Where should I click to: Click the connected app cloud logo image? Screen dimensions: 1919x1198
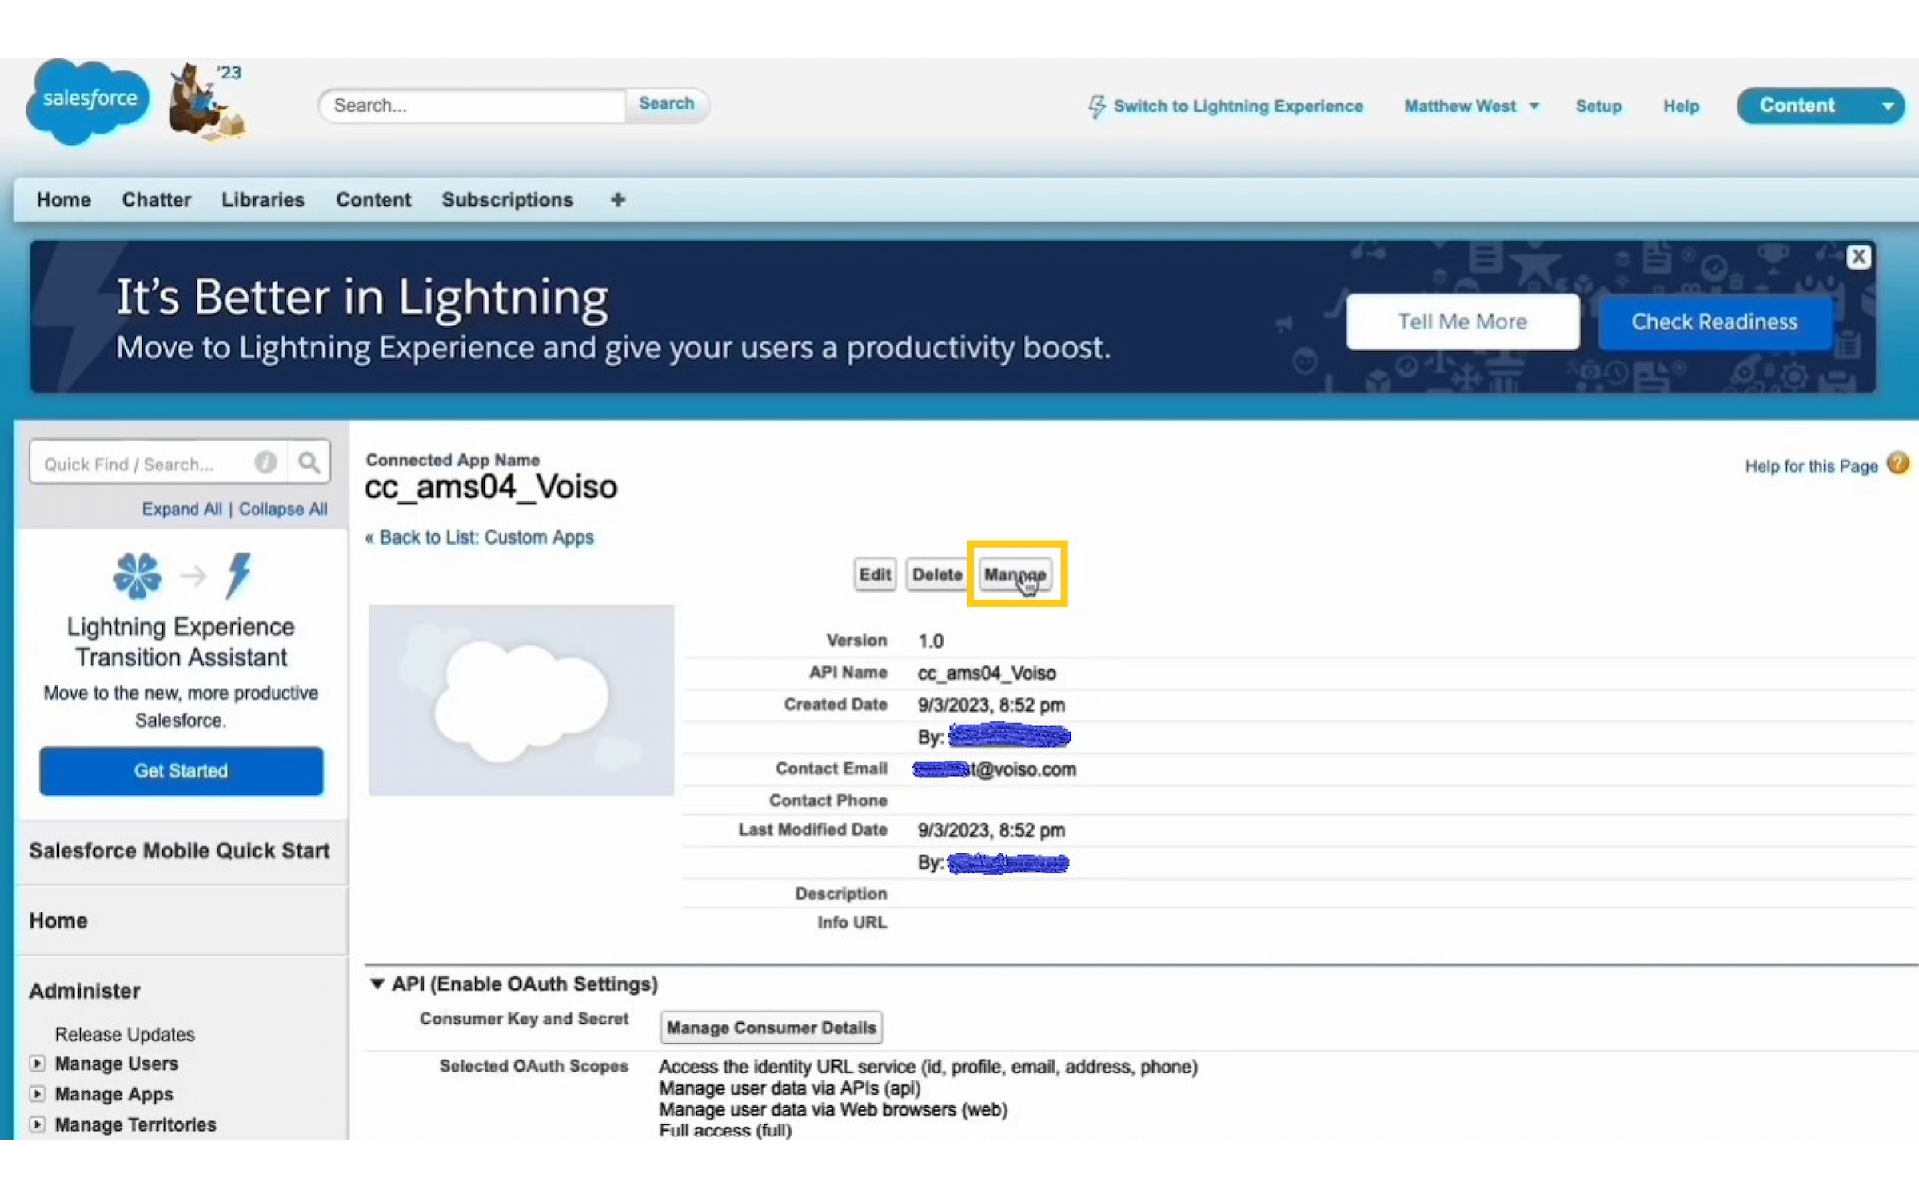[521, 700]
